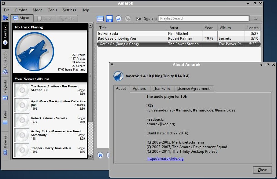Sort playlist by Length column header

[253, 28]
